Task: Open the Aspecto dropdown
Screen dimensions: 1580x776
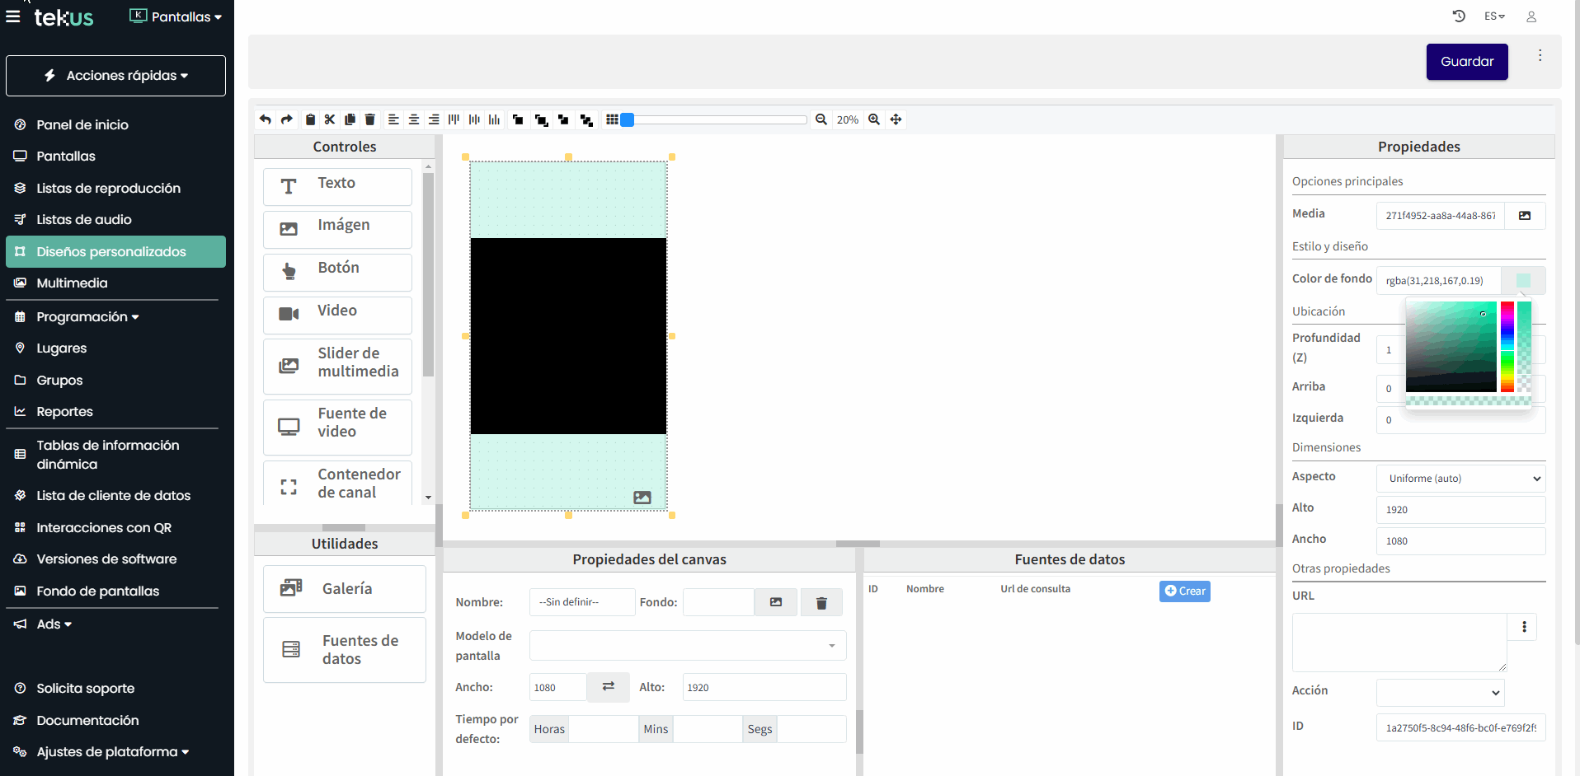Action: pyautogui.click(x=1460, y=479)
